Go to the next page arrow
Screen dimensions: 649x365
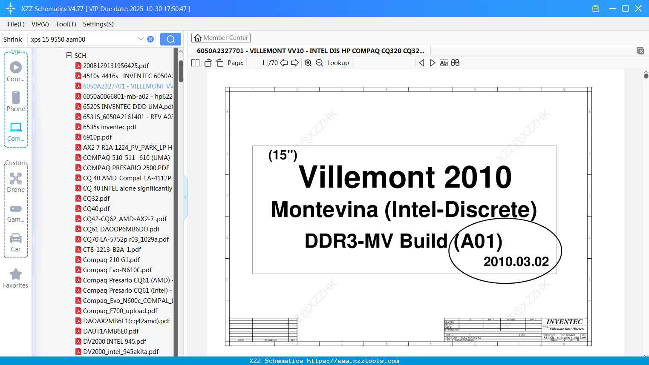coord(295,63)
